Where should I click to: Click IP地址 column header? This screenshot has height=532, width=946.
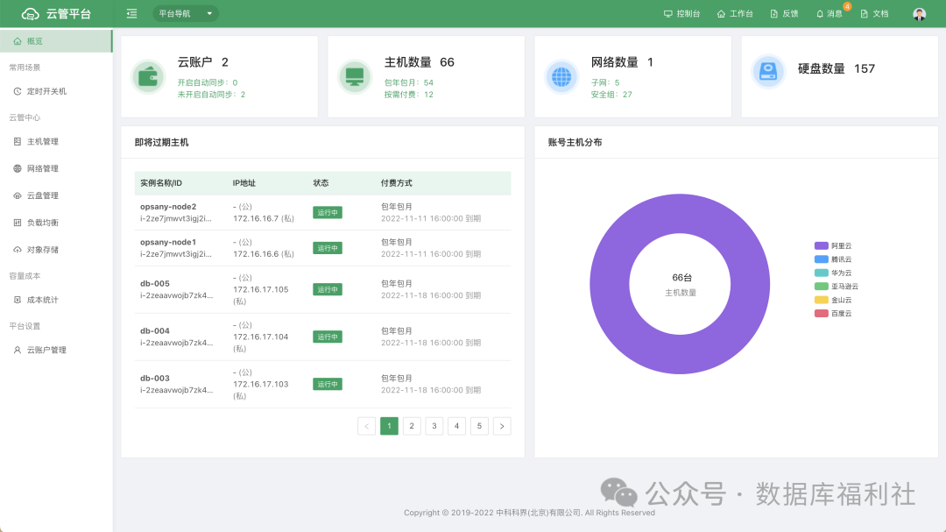244,183
